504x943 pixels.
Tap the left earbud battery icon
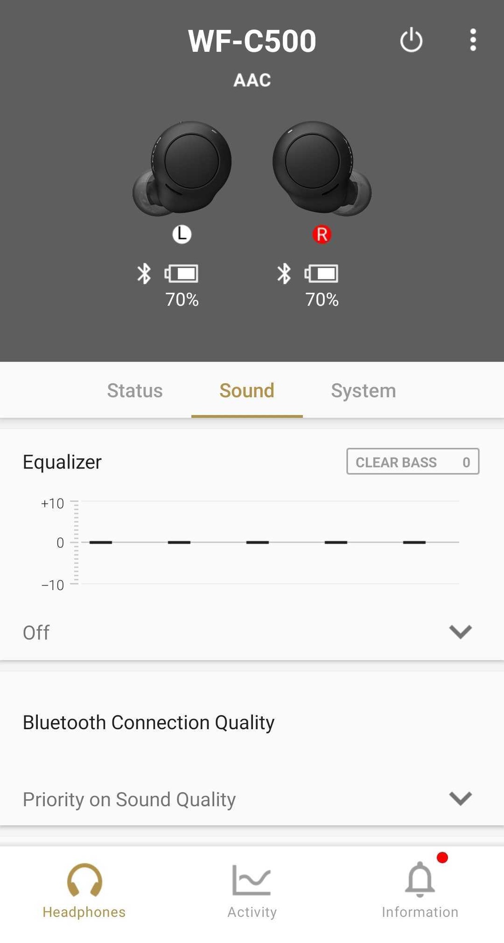pyautogui.click(x=181, y=274)
